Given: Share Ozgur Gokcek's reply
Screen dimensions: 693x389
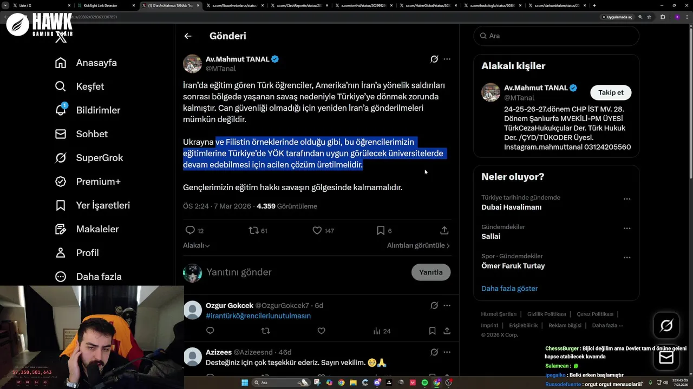Looking at the screenshot, I should tap(447, 331).
